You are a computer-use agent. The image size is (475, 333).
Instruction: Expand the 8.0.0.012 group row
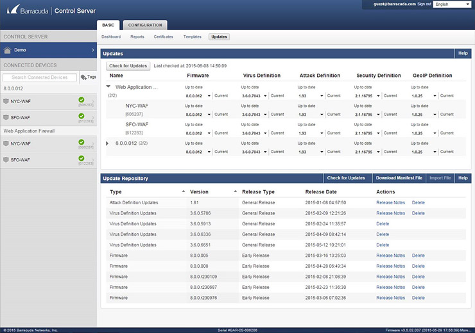click(x=108, y=143)
